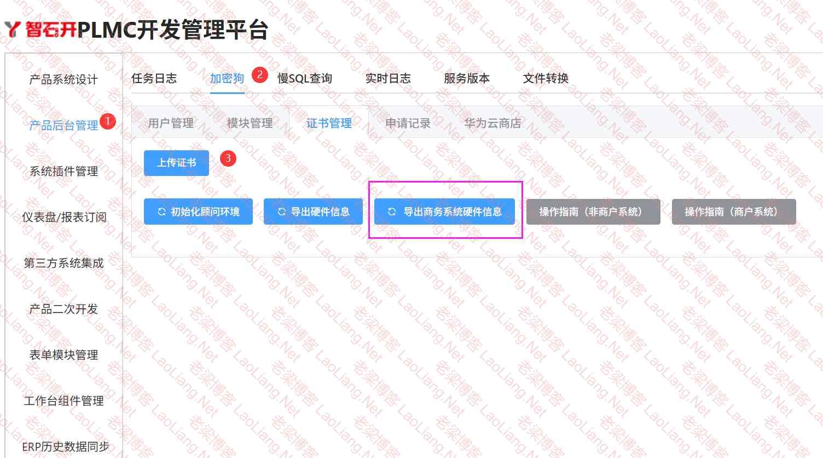823x458 pixels.
Task: Go to the 文件转换 tab
Action: (546, 78)
